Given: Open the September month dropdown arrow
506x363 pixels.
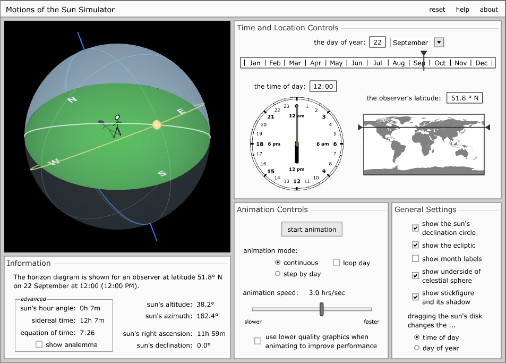Looking at the screenshot, I should [439, 43].
